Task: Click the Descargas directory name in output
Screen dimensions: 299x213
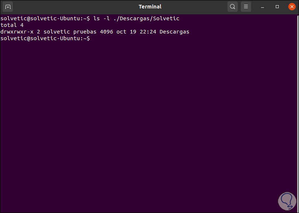Action: click(x=174, y=32)
